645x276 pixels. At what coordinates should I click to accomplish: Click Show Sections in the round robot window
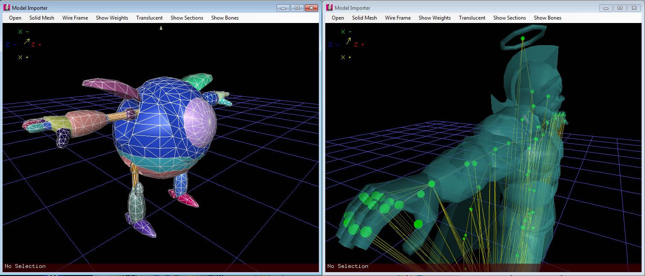tap(187, 18)
